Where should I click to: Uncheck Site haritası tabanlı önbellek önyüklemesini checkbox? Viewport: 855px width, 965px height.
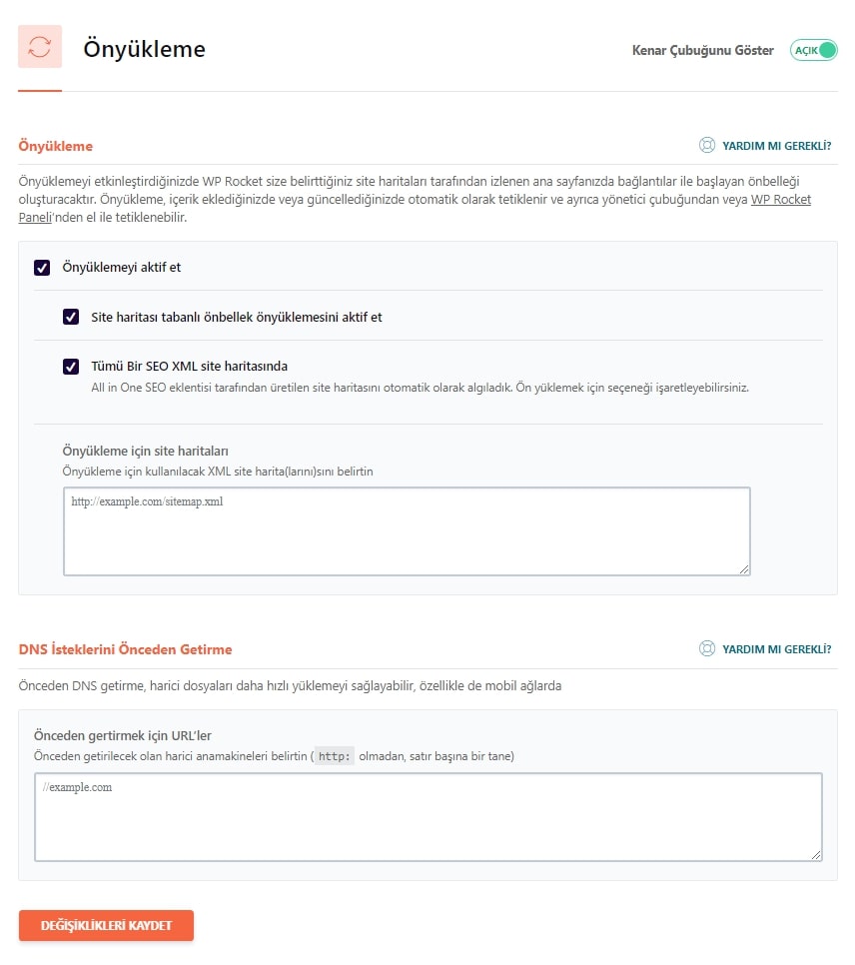click(x=71, y=317)
